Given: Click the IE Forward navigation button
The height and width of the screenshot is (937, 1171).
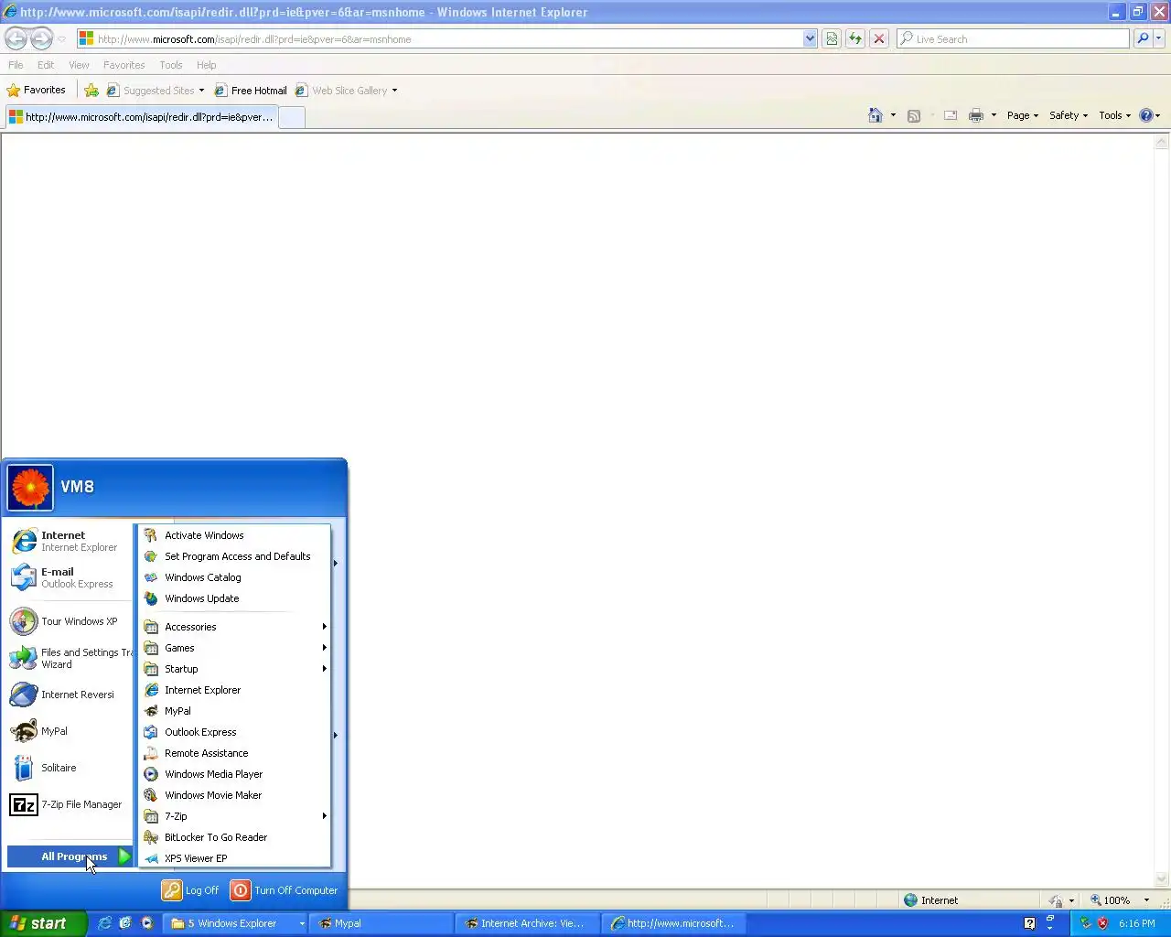Looking at the screenshot, I should (x=42, y=38).
